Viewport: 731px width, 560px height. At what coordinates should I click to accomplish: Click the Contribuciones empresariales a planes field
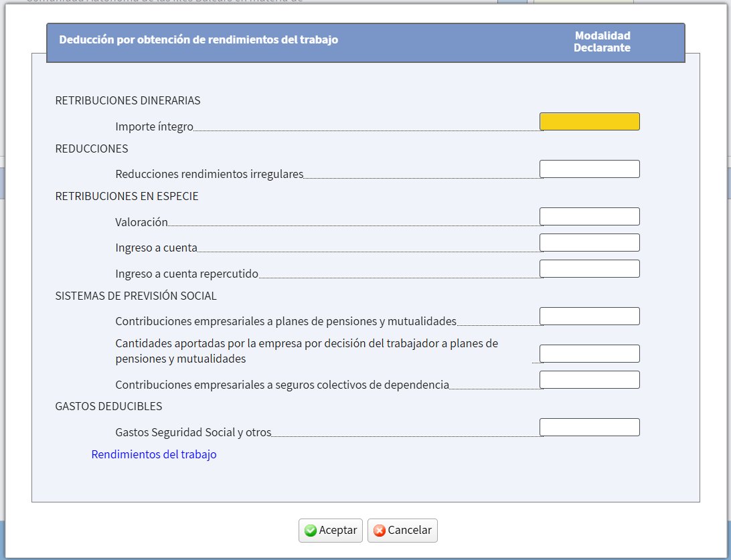589,315
